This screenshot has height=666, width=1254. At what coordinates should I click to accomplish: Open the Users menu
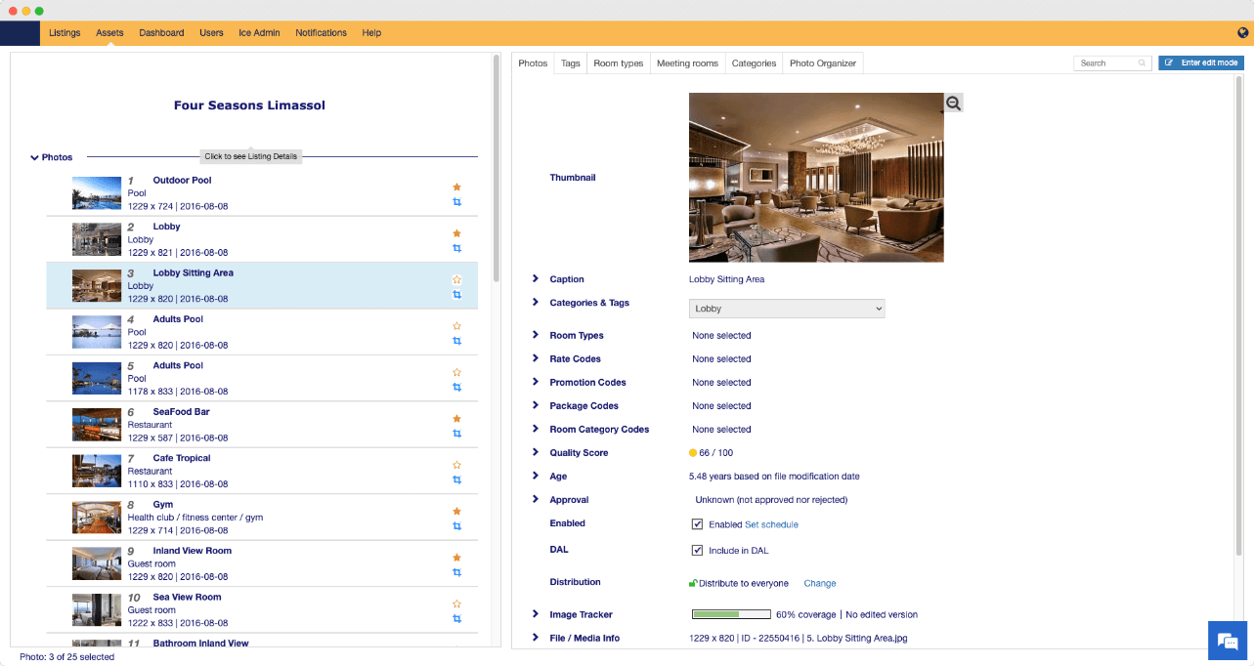(x=211, y=33)
